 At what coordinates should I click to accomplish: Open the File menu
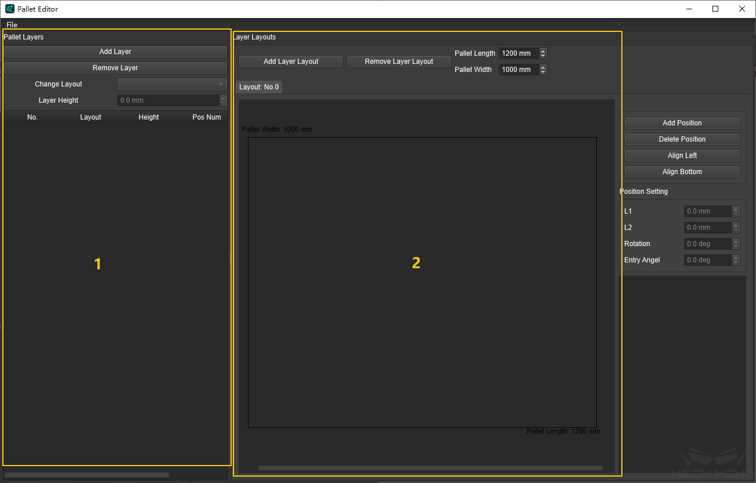point(12,25)
